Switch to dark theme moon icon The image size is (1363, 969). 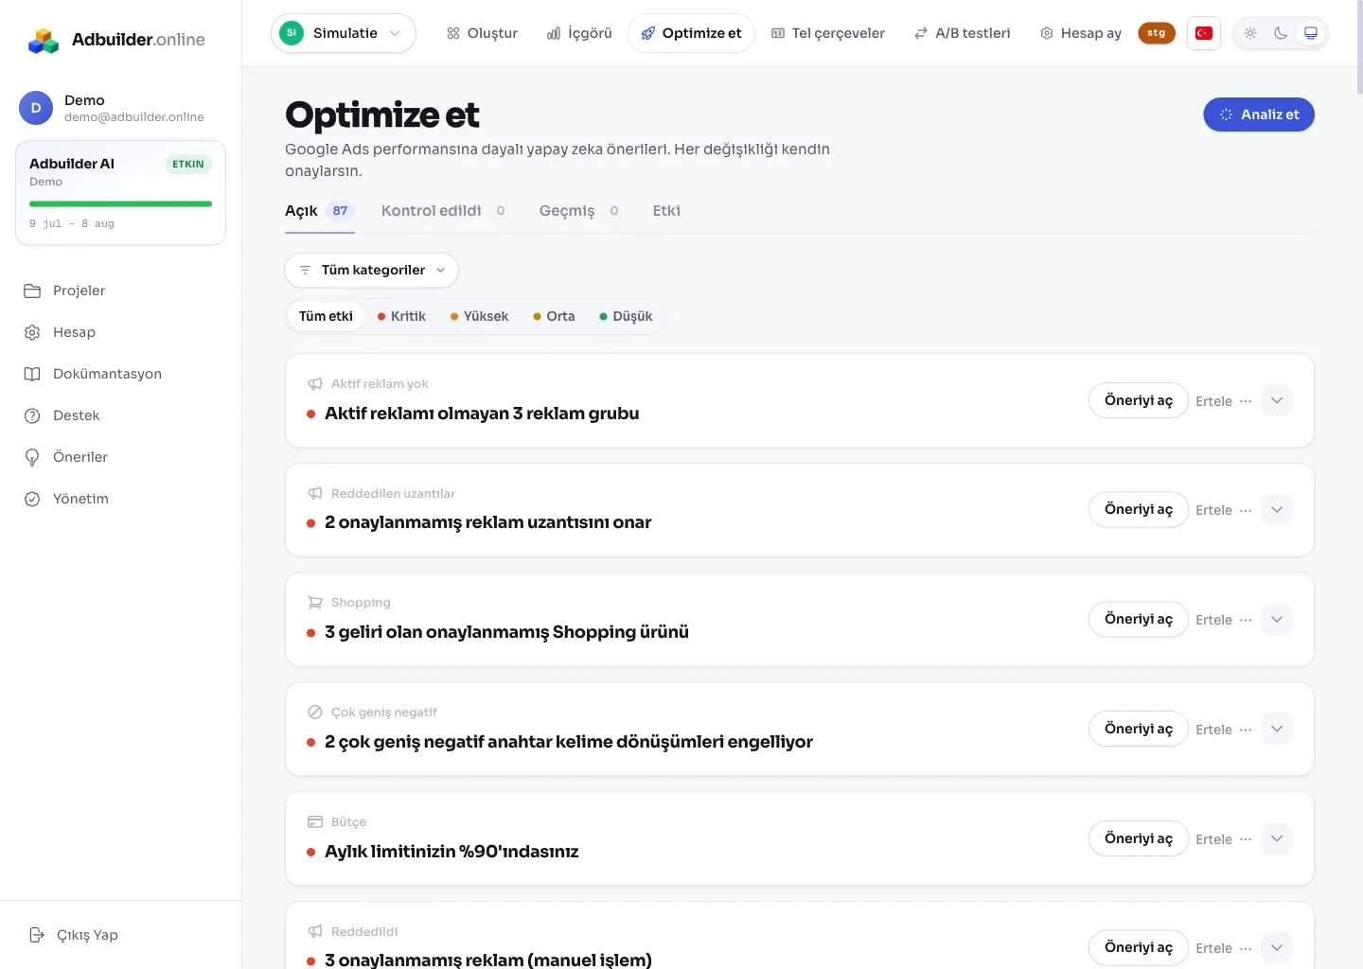point(1281,33)
